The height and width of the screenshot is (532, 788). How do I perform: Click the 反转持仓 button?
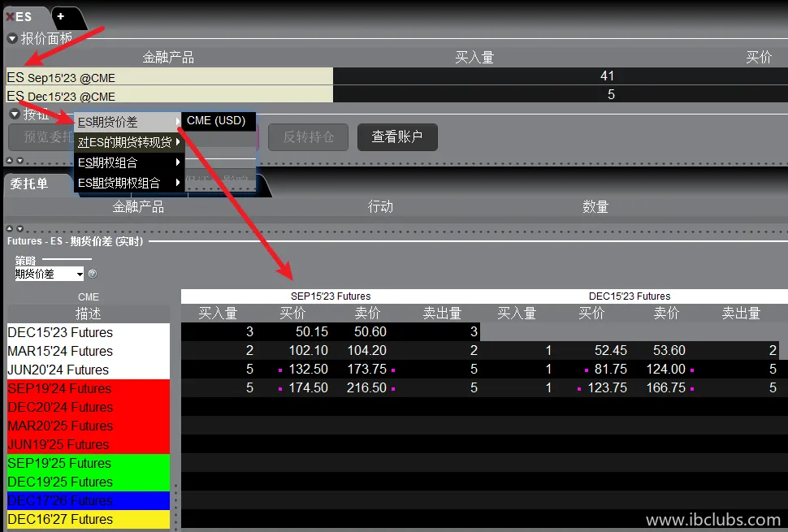click(307, 137)
